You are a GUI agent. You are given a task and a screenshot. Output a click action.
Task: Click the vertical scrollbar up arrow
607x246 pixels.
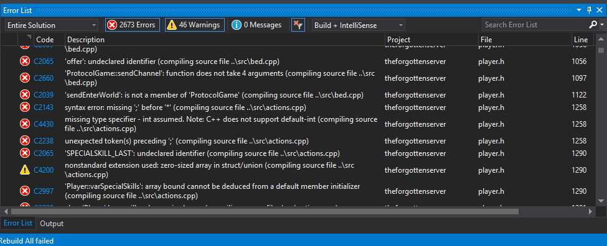point(601,40)
